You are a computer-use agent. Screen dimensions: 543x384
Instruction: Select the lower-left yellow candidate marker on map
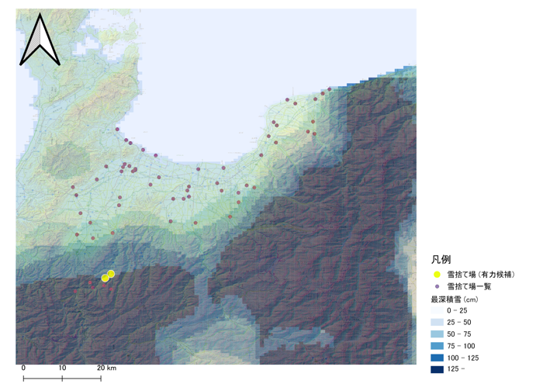(x=105, y=278)
